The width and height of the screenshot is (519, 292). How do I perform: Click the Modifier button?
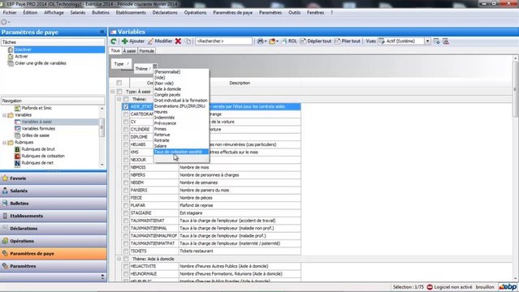pos(160,41)
